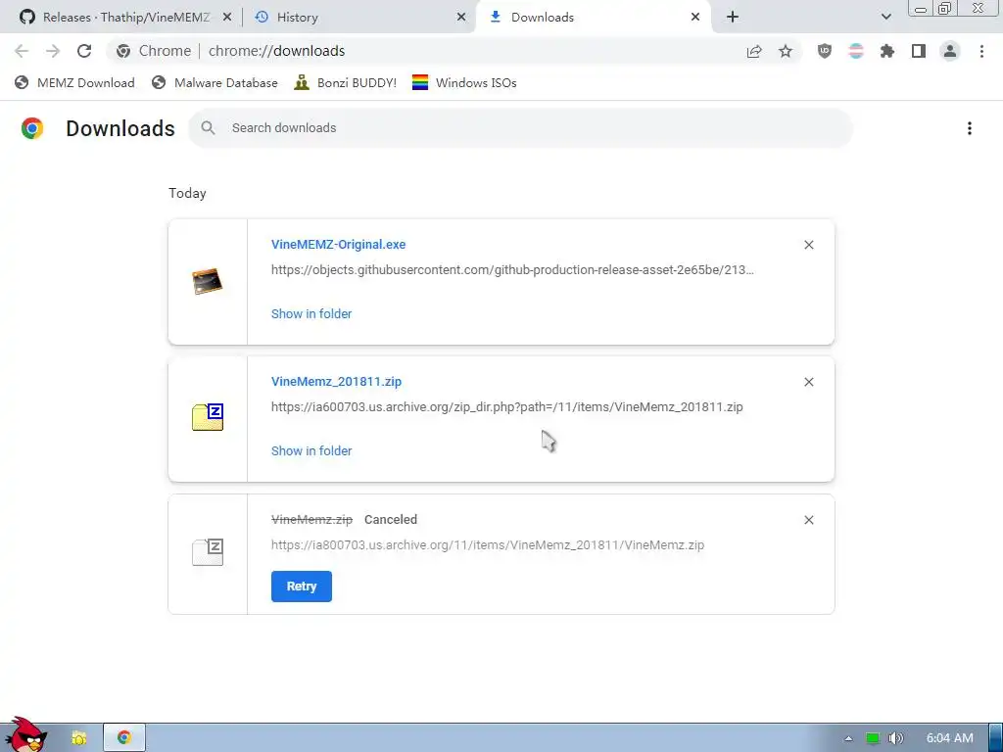The width and height of the screenshot is (1003, 752).
Task: Open the uBlock Origin extension icon
Action: click(x=825, y=51)
